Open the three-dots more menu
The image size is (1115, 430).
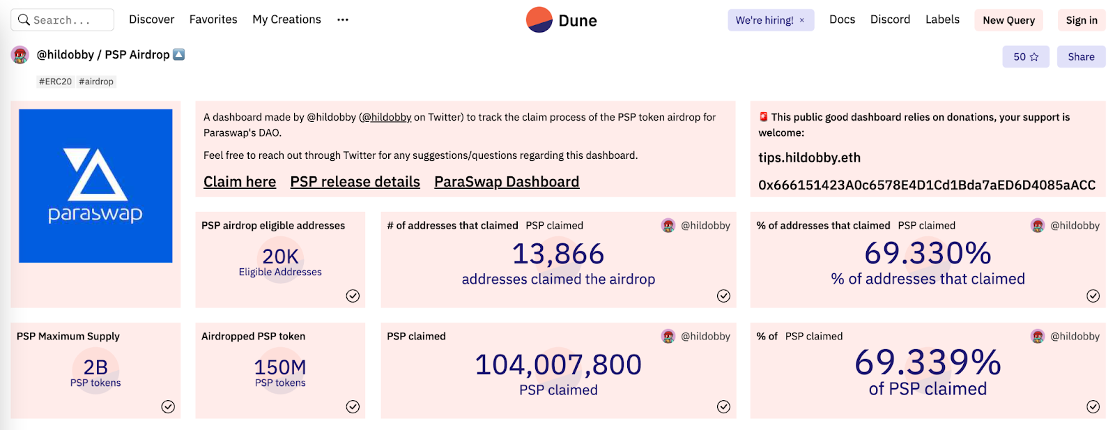click(x=342, y=20)
